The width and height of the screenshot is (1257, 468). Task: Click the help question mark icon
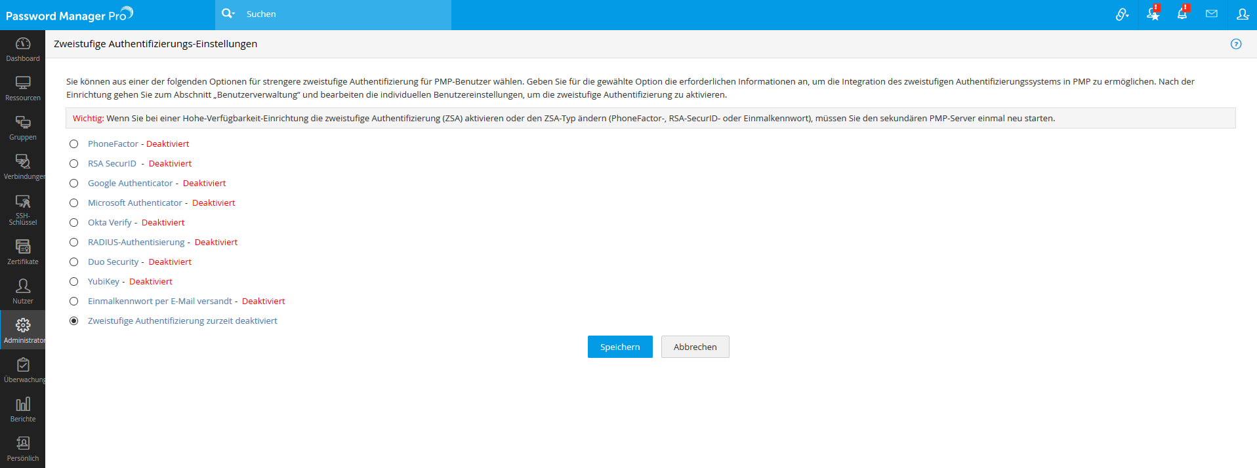tap(1236, 44)
